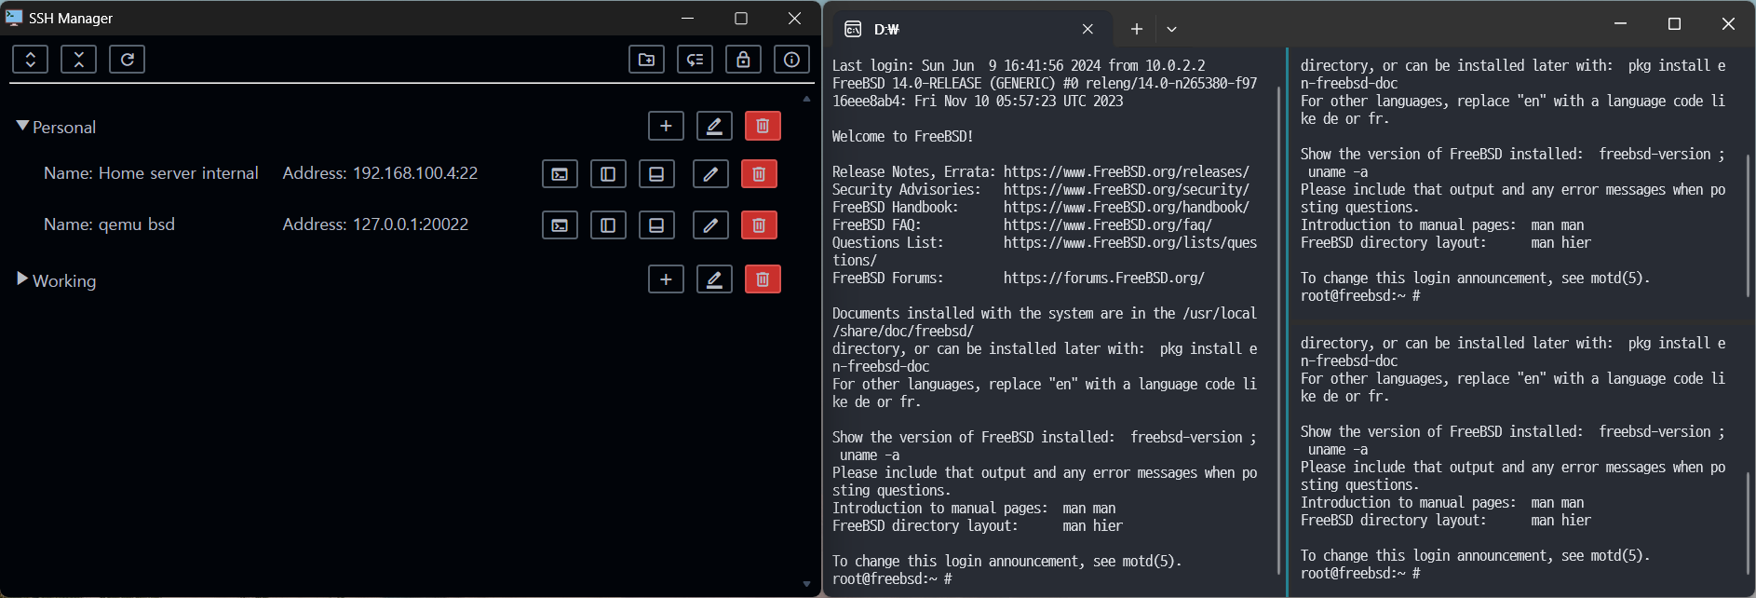Click the list-with-return-arrow toolbar icon
This screenshot has width=1756, height=598.
click(x=695, y=60)
